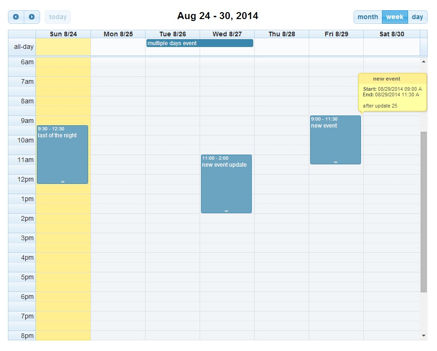This screenshot has width=437, height=351.
Task: Switch to day view
Action: [x=417, y=17]
